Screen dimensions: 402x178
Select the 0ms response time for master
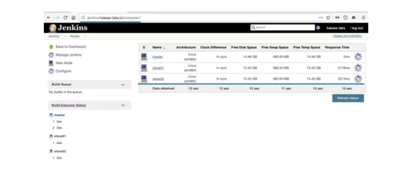[x=346, y=57]
